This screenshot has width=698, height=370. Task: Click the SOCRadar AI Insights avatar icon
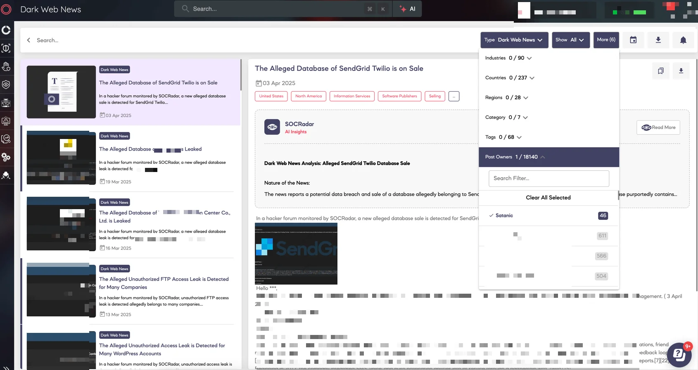point(272,127)
